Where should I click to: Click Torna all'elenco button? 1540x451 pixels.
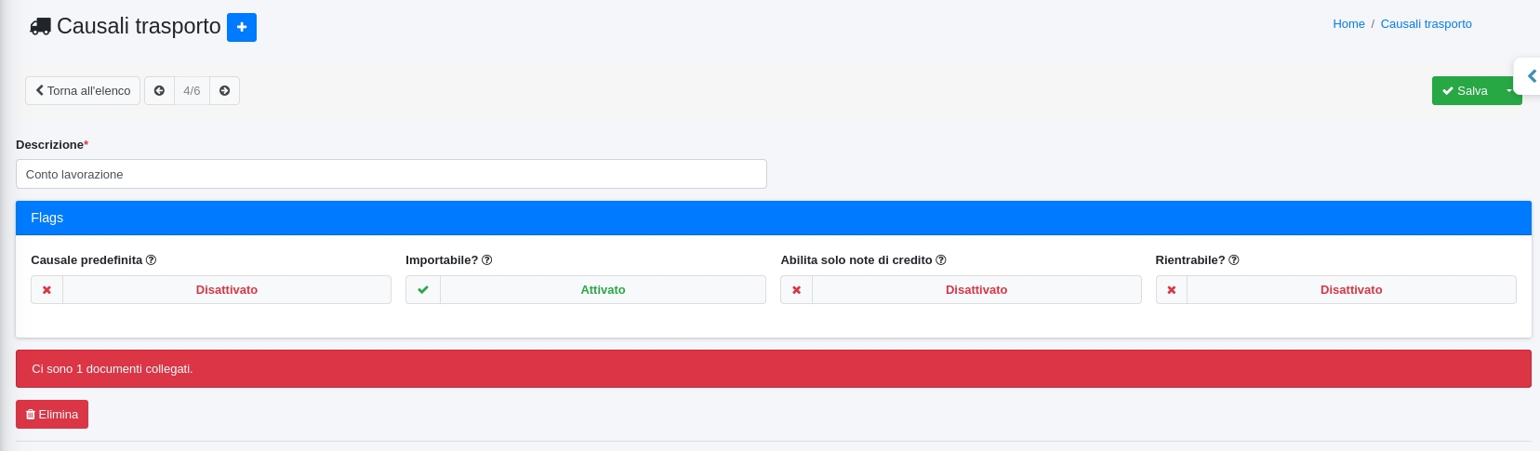83,90
